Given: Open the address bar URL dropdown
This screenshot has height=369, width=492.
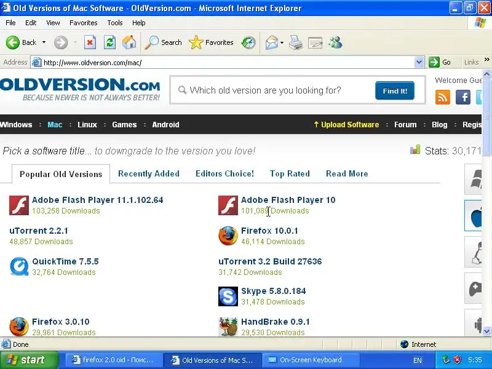Looking at the screenshot, I should point(419,62).
